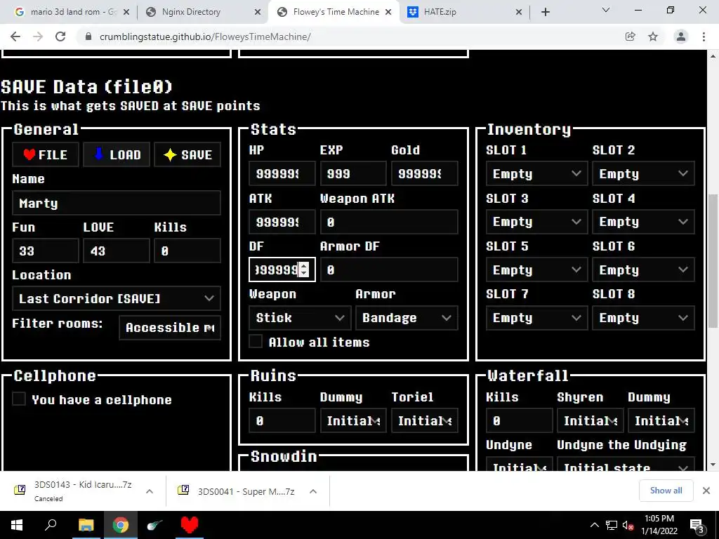Open Ruins Dummy state dropdown
719x539 pixels.
[x=353, y=420]
